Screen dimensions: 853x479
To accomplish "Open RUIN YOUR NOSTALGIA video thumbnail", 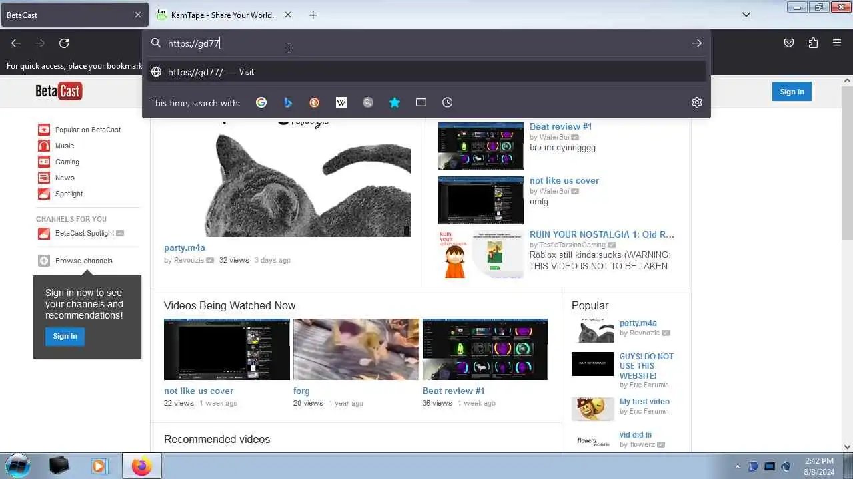I will 481,254.
